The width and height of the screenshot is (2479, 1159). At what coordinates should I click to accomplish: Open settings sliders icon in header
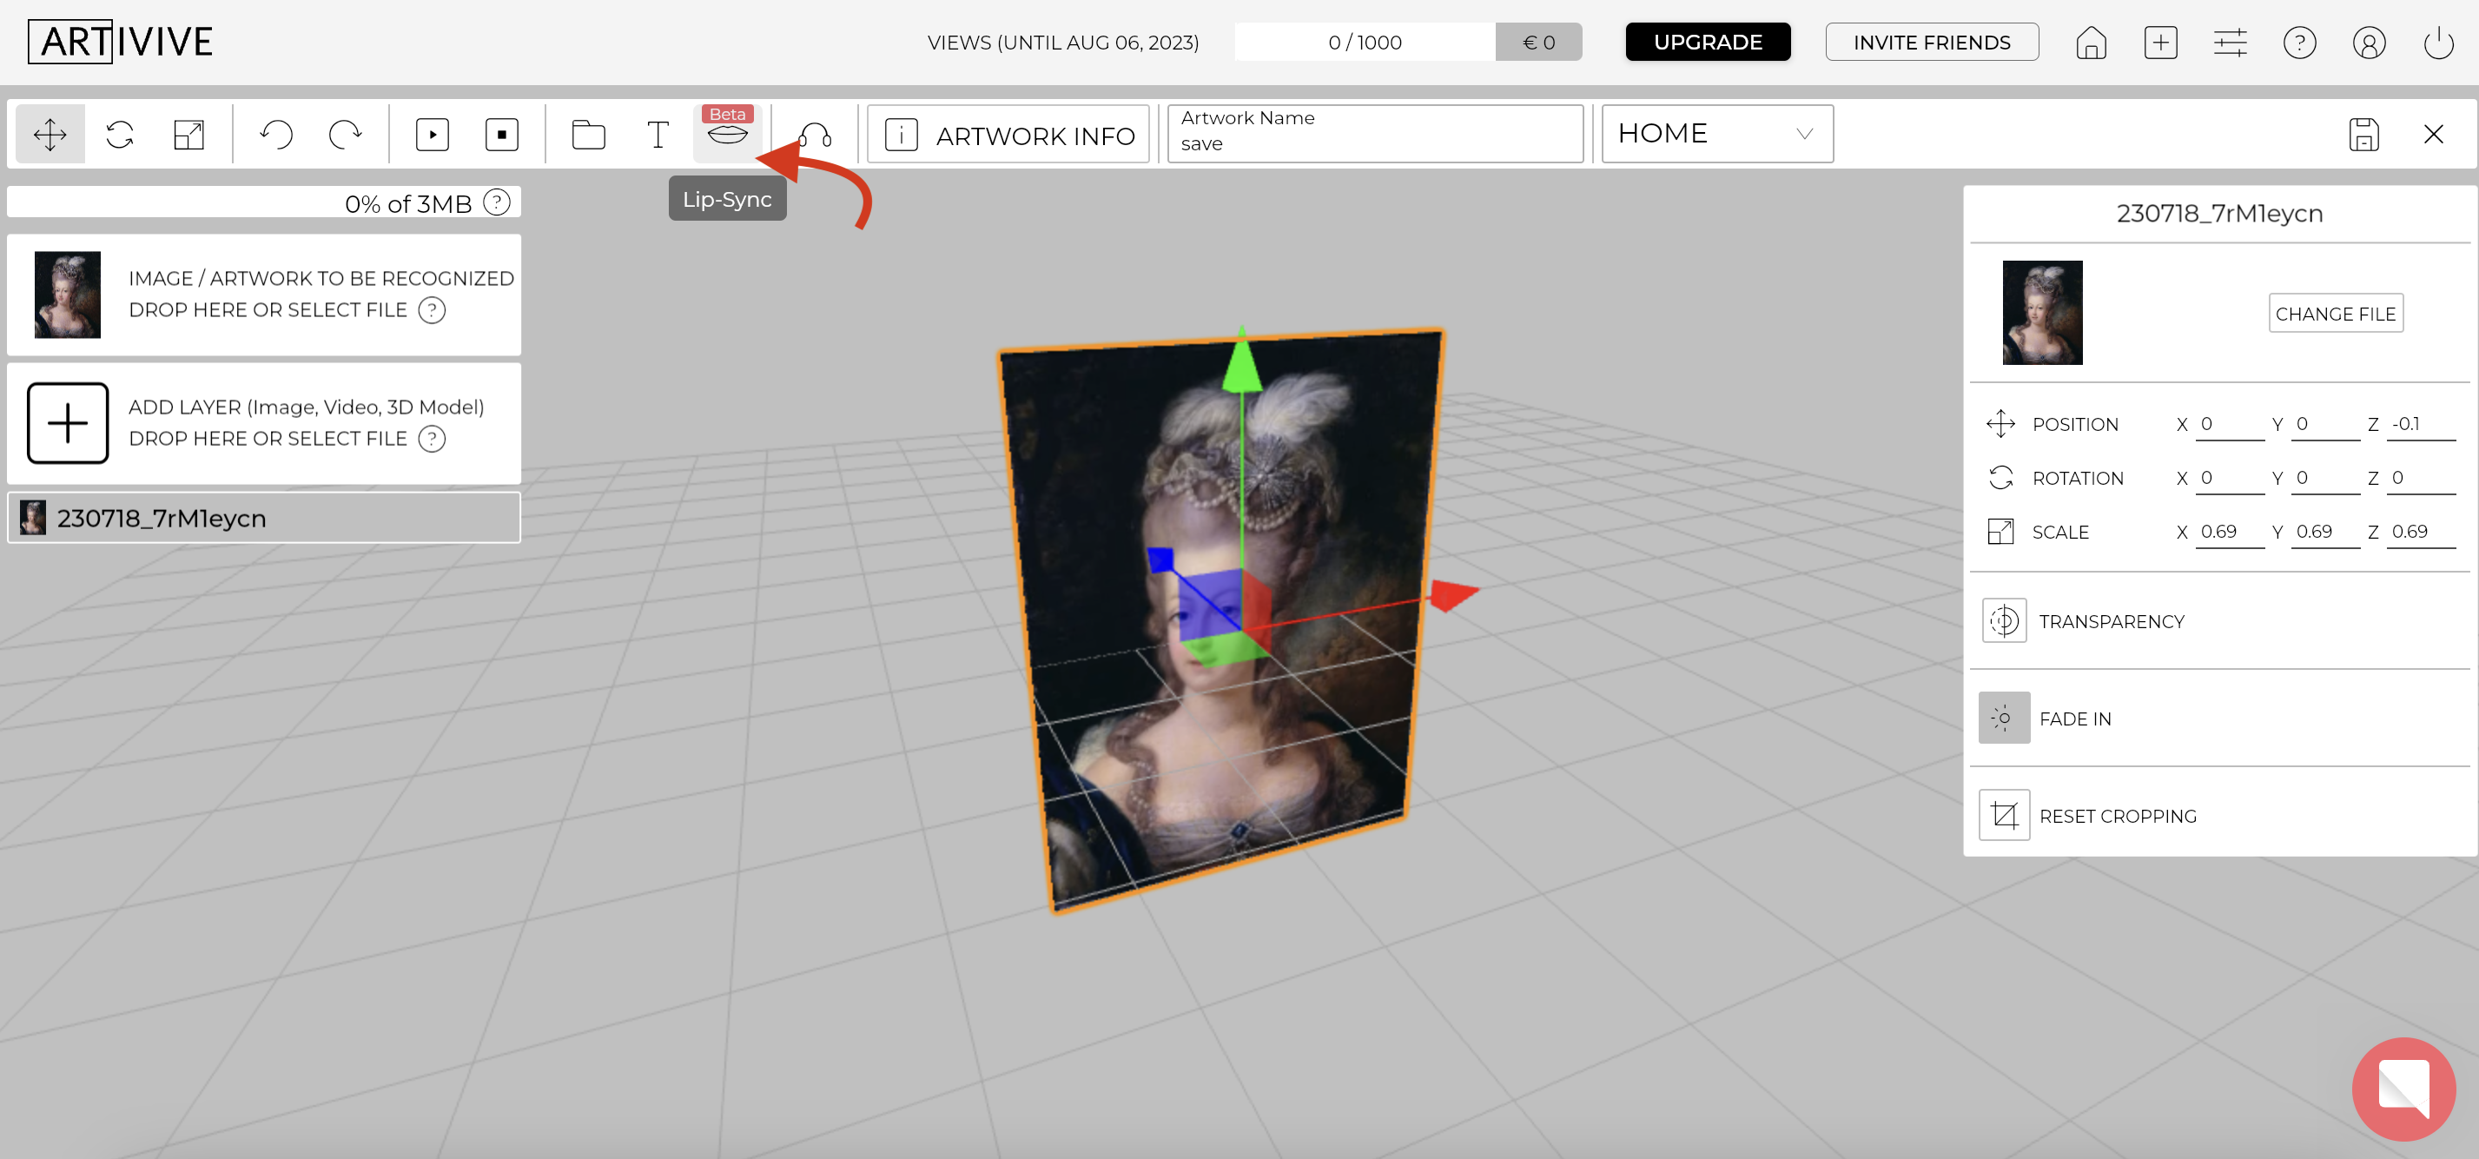tap(2230, 43)
